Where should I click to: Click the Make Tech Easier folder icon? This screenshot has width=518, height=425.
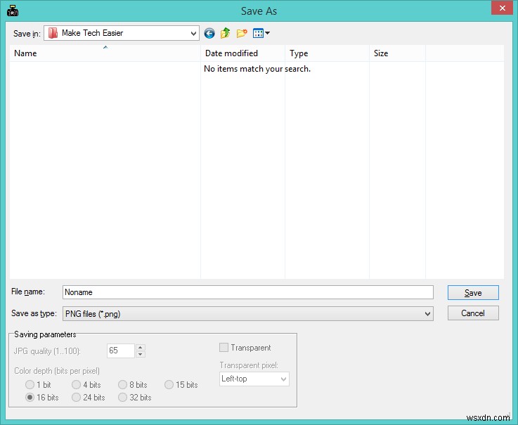(53, 33)
